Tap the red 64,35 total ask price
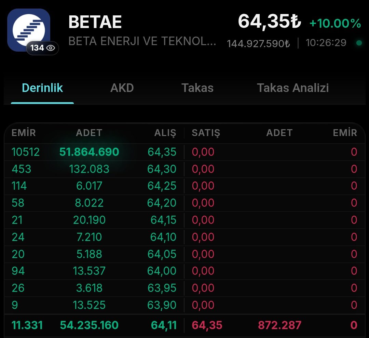The height and width of the screenshot is (338, 369). coord(207,325)
